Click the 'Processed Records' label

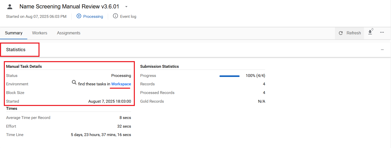[157, 93]
